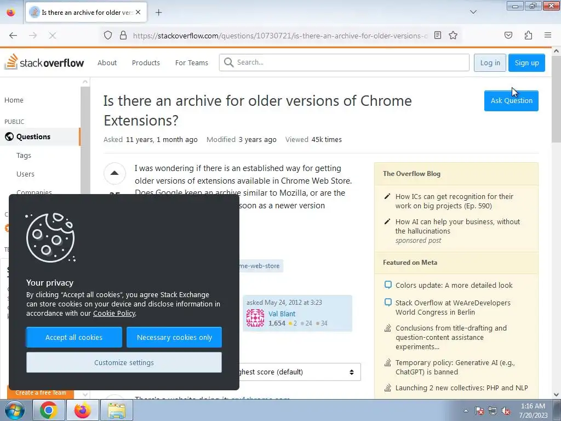
Task: Click the page vertical scrollbar thumb
Action: (x=557, y=99)
